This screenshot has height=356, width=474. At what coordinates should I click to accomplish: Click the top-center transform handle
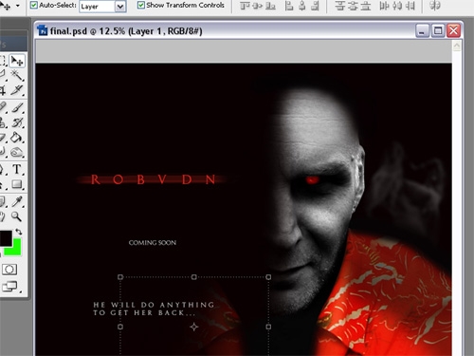point(194,277)
